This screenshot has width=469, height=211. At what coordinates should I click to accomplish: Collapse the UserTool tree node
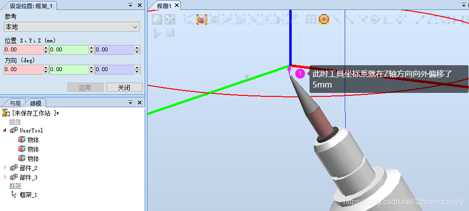pyautogui.click(x=4, y=130)
